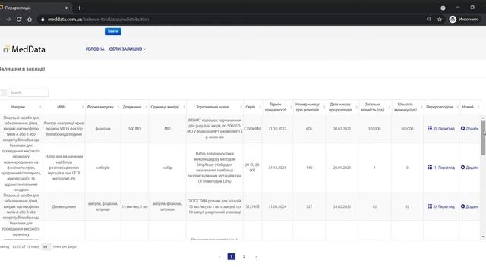
Task: Open the Incognito profile indicator
Action: pyautogui.click(x=464, y=20)
